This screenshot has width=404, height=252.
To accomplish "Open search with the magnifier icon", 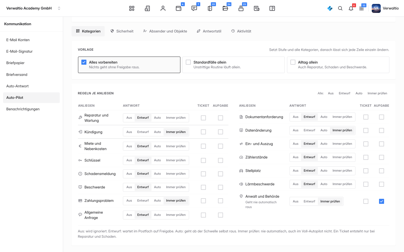I will click(340, 8).
